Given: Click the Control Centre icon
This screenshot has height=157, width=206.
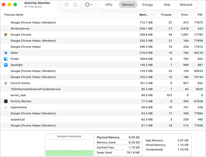Looking at the screenshot, I should tap(6, 83).
